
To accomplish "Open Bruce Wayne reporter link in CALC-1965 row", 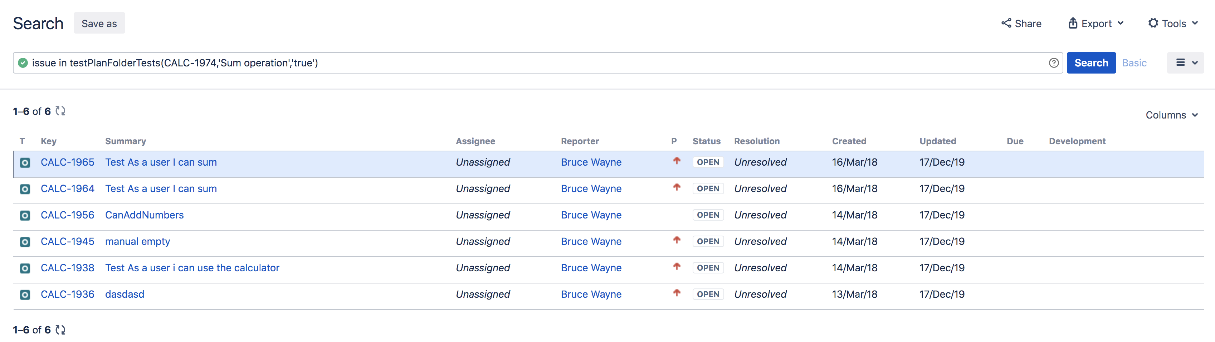I will [591, 162].
